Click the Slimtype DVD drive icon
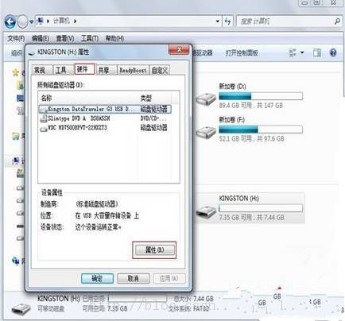 pos(44,118)
